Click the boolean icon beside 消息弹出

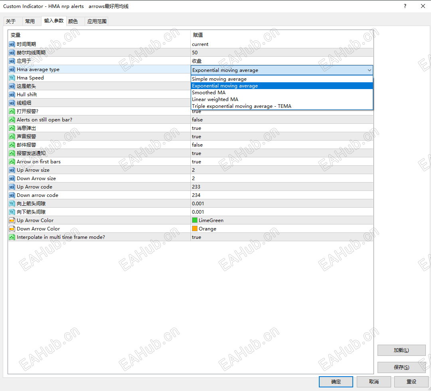(12, 128)
